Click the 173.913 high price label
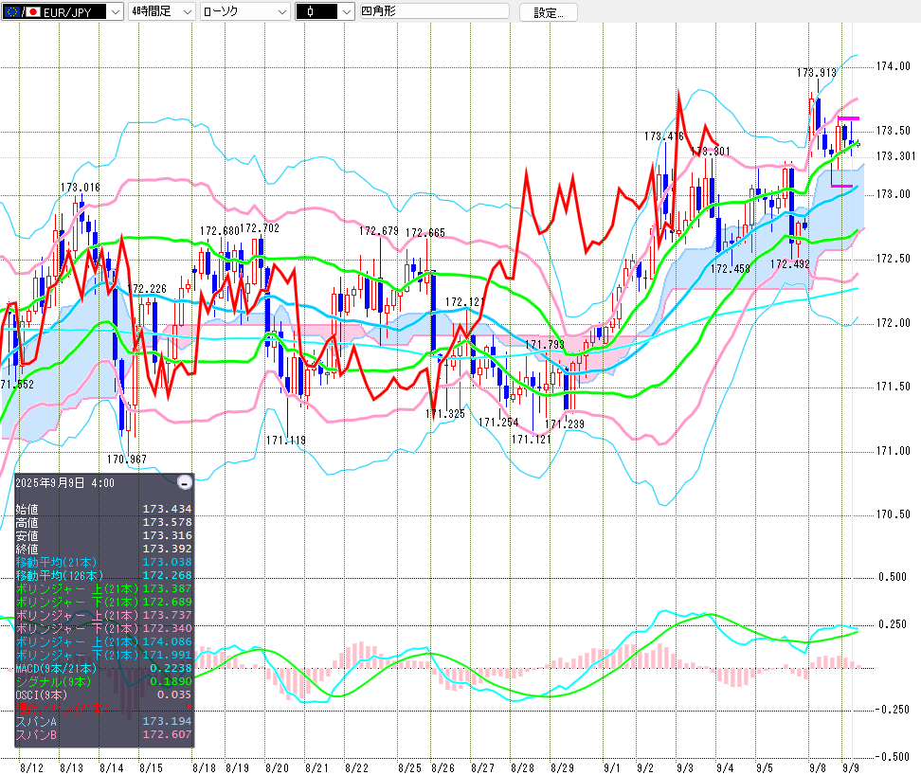Image resolution: width=921 pixels, height=775 pixels. (817, 73)
